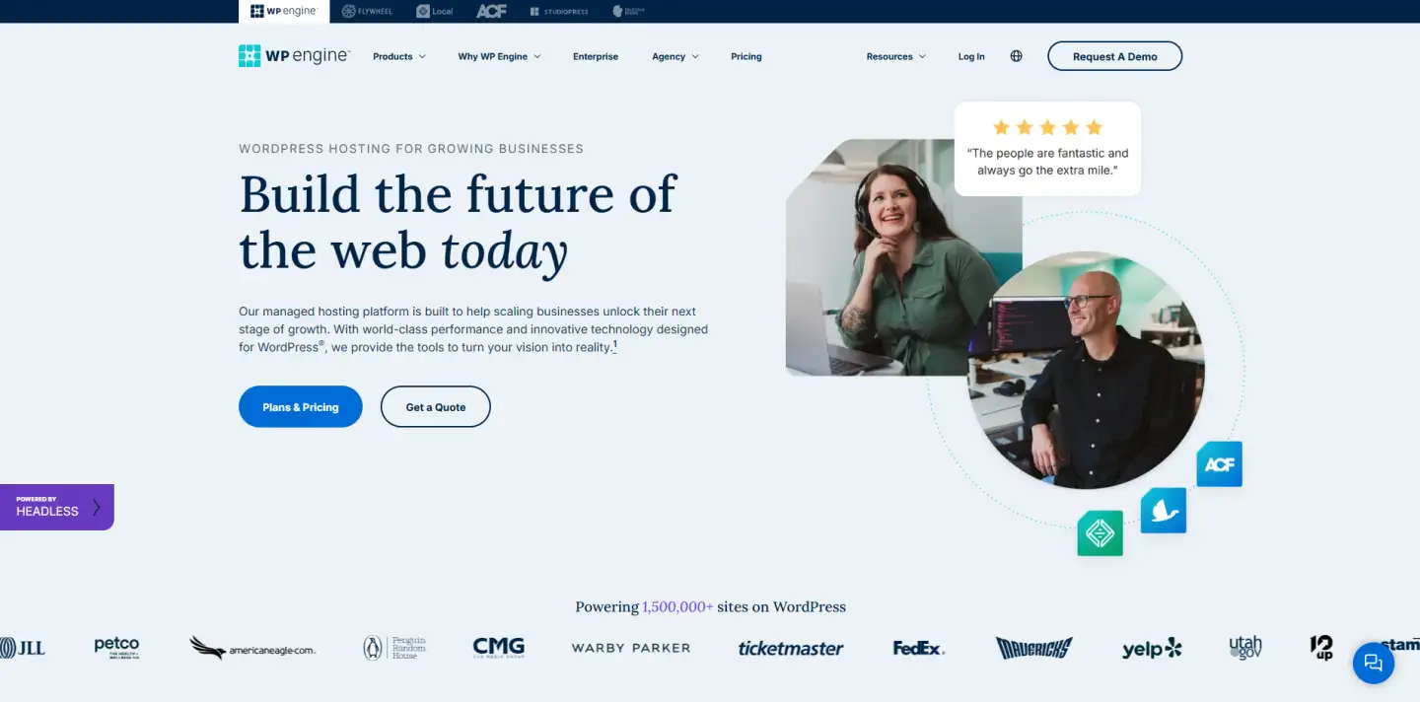Open Local in the top brand bar

click(x=434, y=12)
